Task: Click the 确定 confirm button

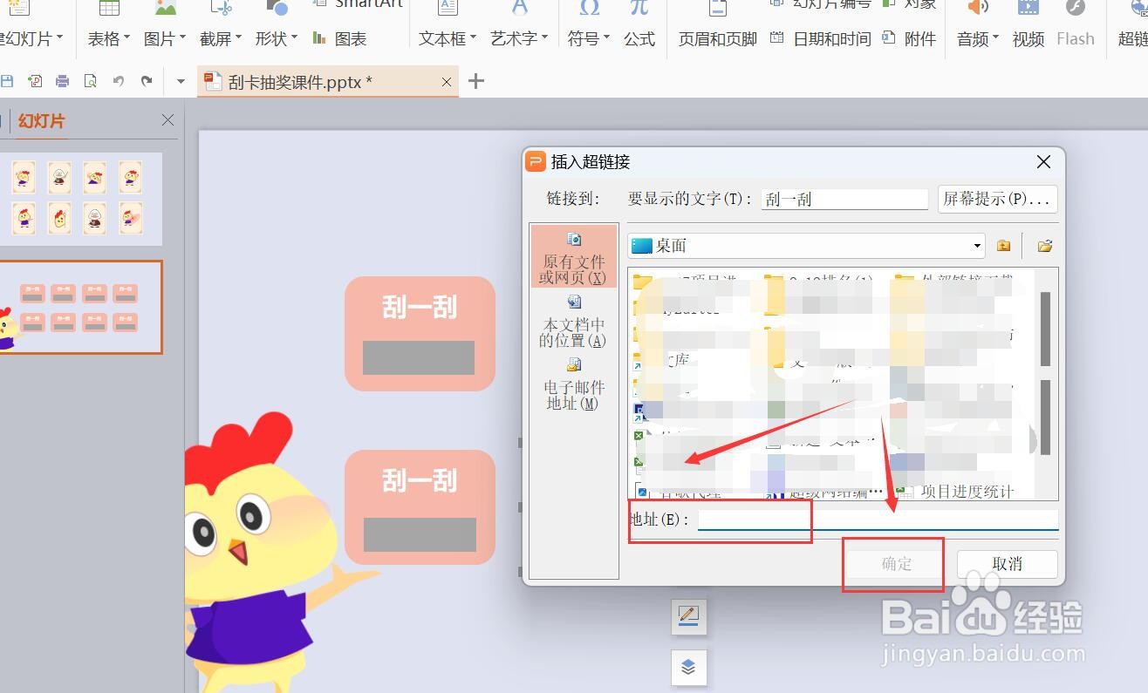Action: tap(896, 564)
